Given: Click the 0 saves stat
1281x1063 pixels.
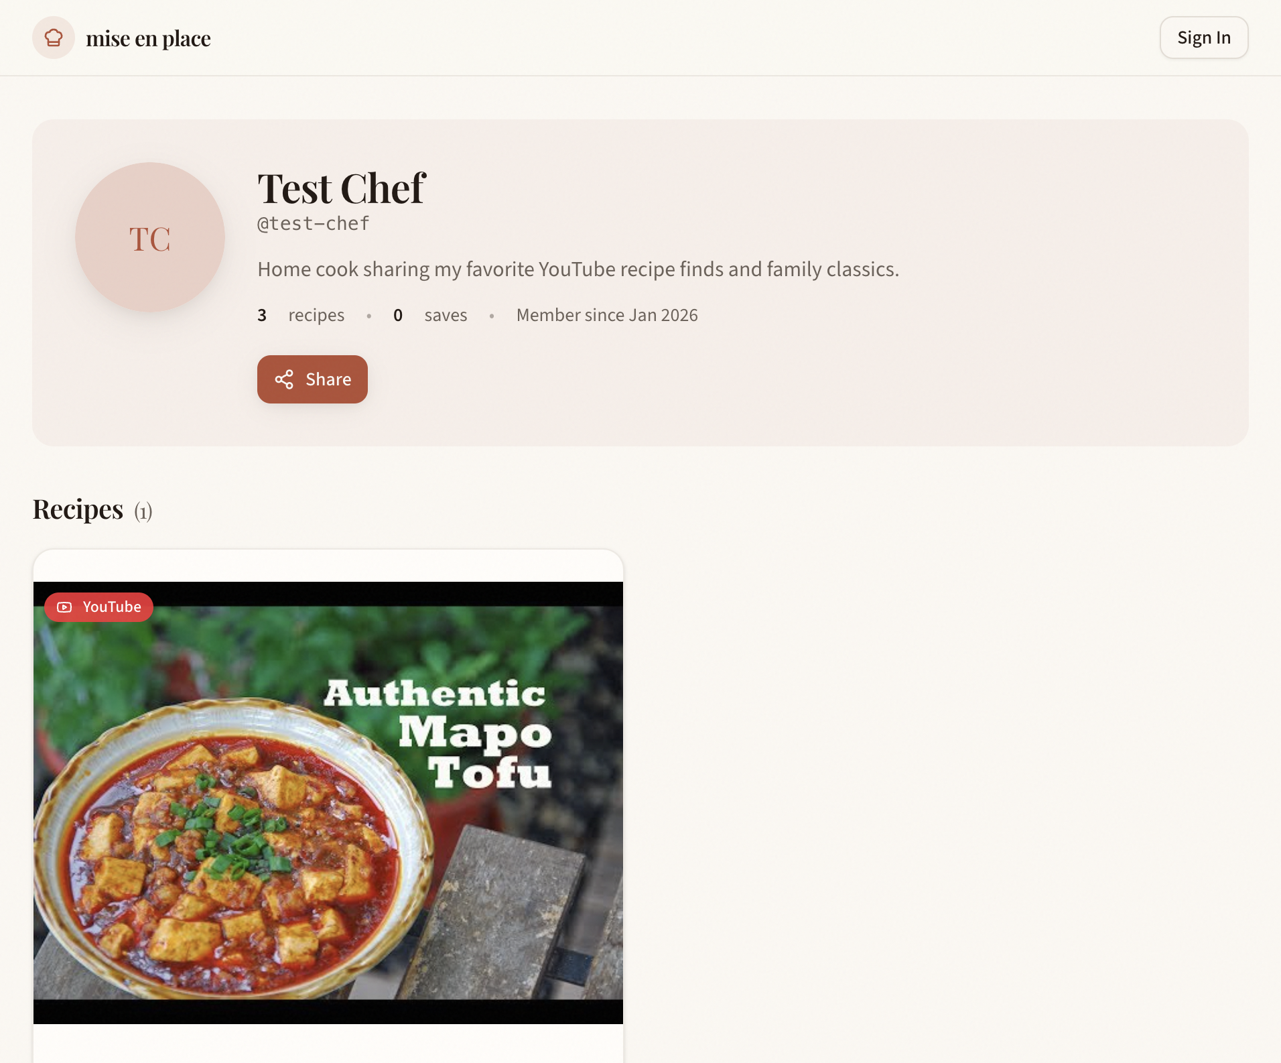Looking at the screenshot, I should tap(430, 315).
